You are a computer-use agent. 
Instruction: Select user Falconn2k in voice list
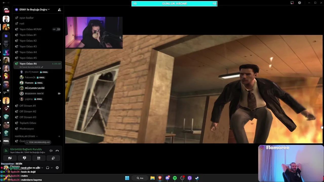coord(32,77)
